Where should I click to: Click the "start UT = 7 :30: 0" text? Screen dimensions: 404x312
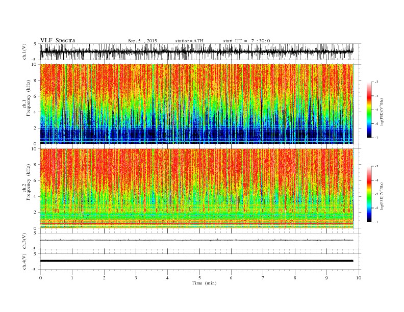click(246, 41)
